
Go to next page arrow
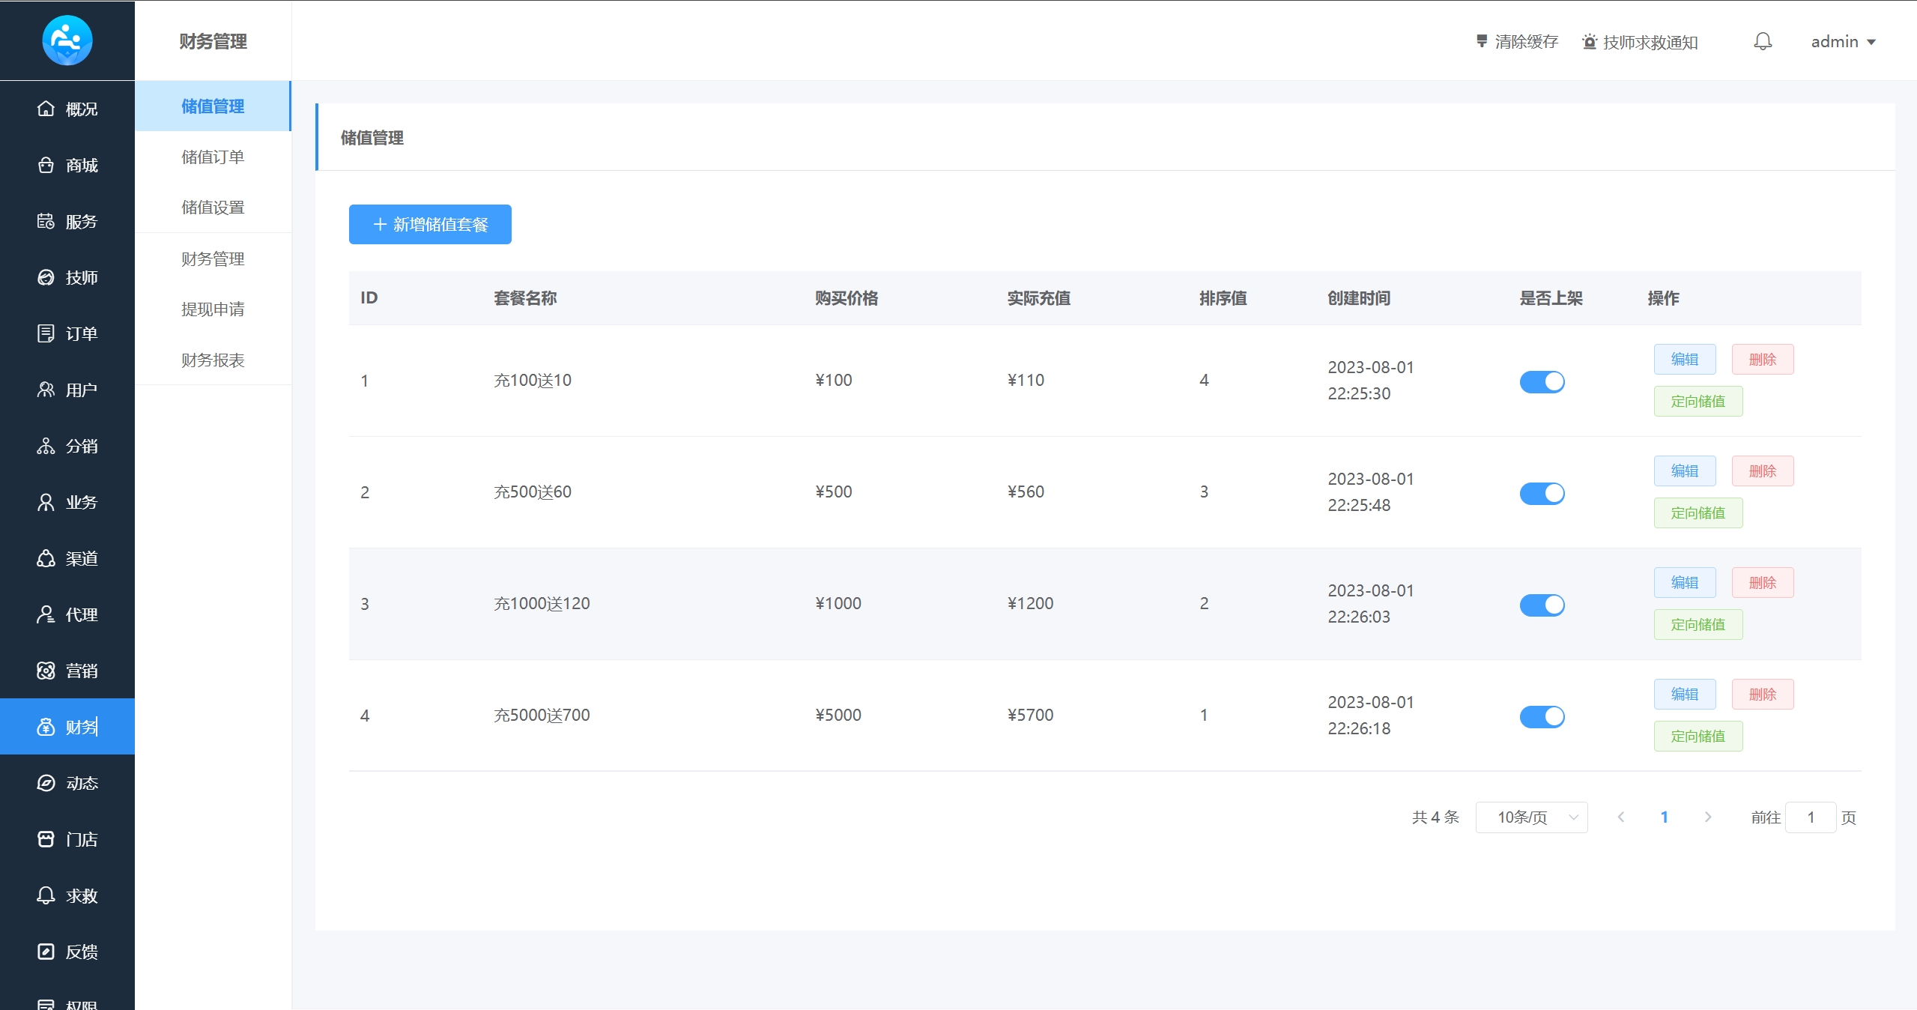pyautogui.click(x=1708, y=817)
